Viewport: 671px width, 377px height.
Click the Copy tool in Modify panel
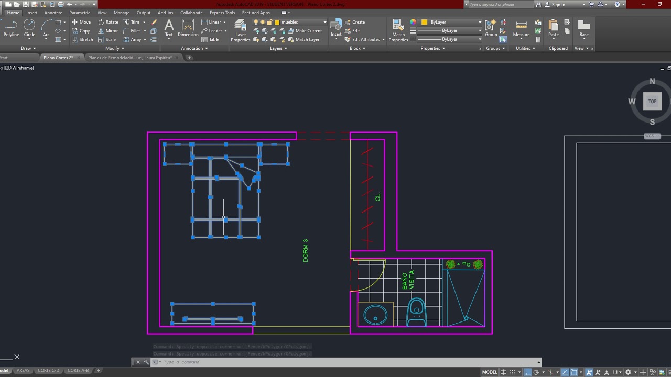(x=81, y=30)
